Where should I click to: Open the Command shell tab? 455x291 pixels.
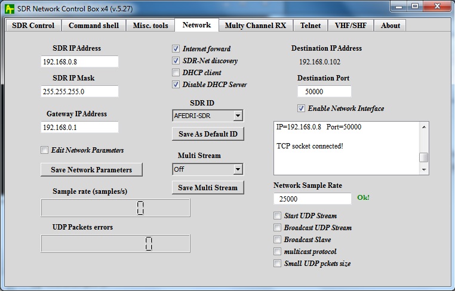[x=94, y=26]
